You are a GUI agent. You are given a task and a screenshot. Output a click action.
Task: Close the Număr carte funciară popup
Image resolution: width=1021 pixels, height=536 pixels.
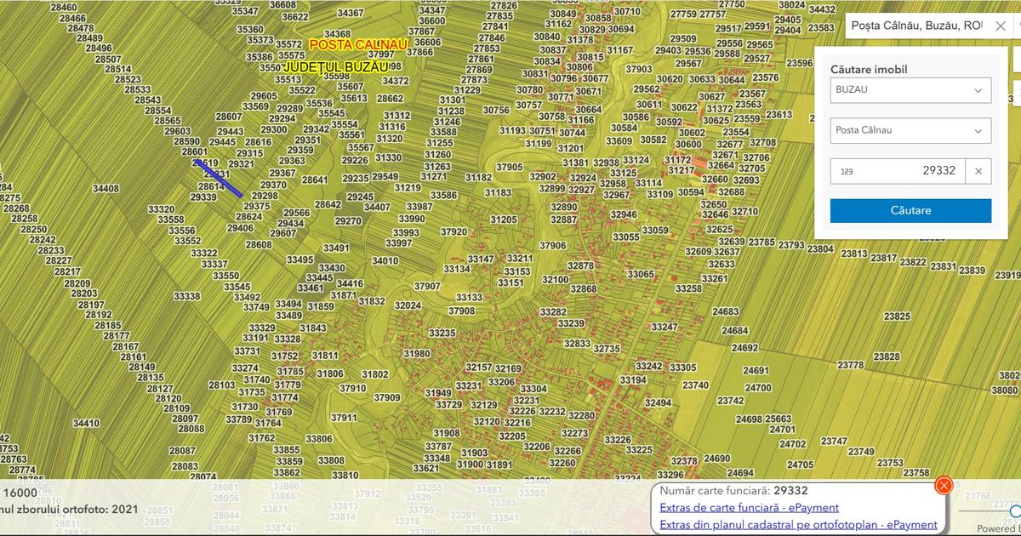(943, 486)
